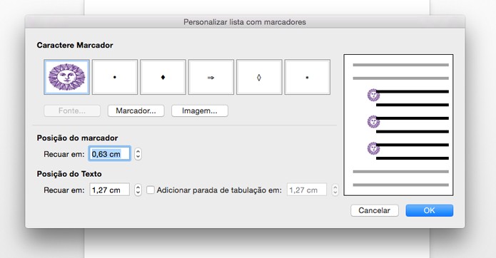Select the solid black diamond bullet
The height and width of the screenshot is (258, 496).
pos(163,77)
